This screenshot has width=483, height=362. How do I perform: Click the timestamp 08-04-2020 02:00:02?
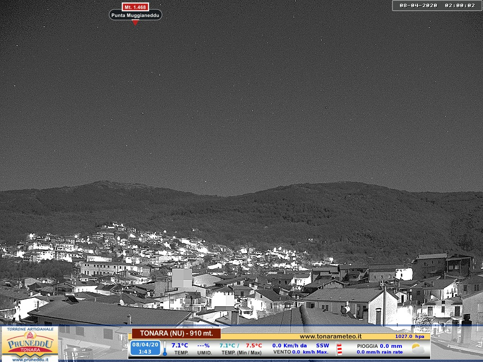tap(437, 6)
